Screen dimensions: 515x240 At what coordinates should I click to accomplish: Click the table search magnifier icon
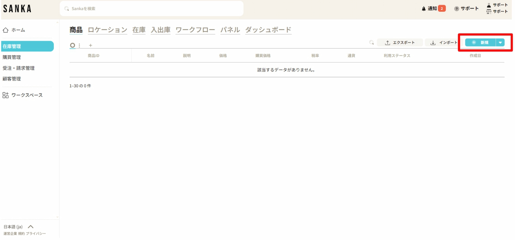[371, 43]
